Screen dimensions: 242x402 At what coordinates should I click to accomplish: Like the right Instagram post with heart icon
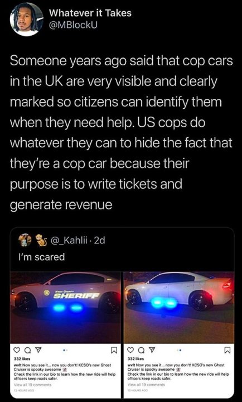(130, 350)
